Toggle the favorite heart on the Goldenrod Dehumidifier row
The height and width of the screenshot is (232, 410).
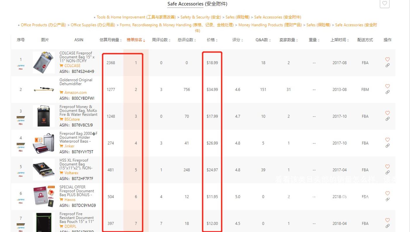click(387, 86)
